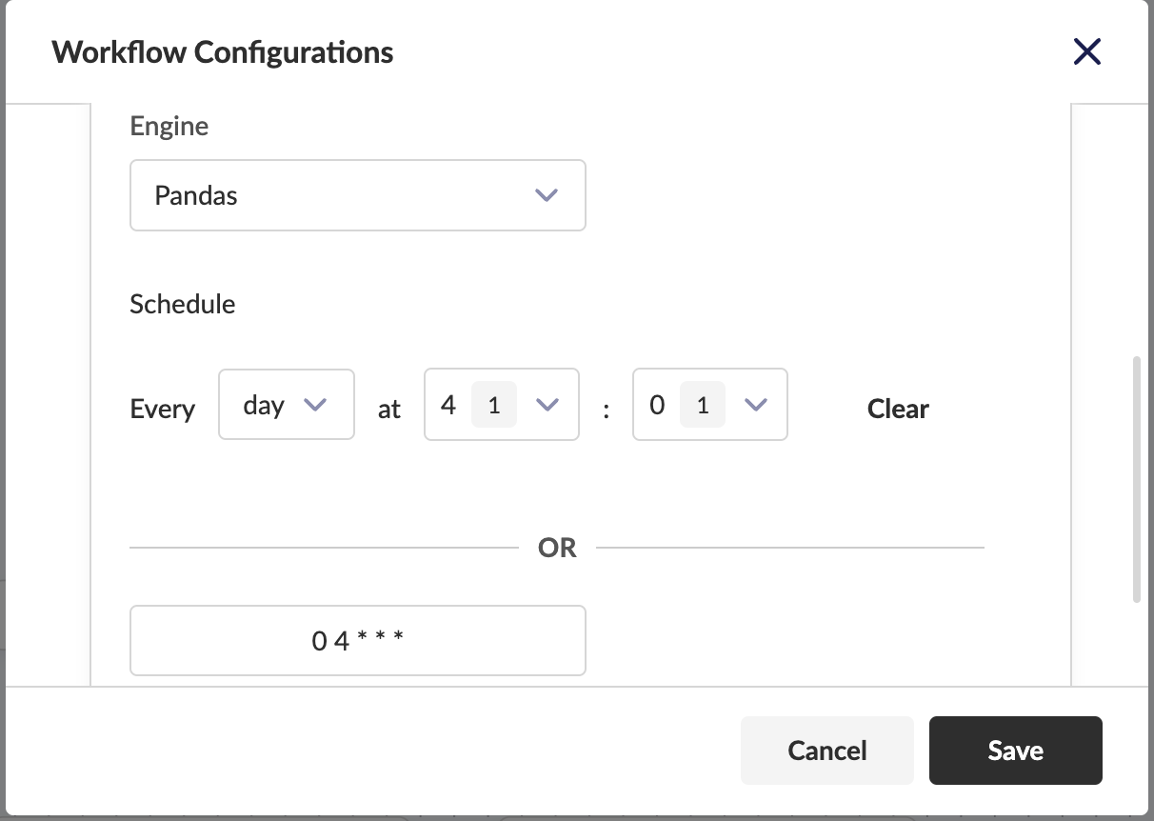
Task: Click the OR divider text
Action: [x=557, y=548]
